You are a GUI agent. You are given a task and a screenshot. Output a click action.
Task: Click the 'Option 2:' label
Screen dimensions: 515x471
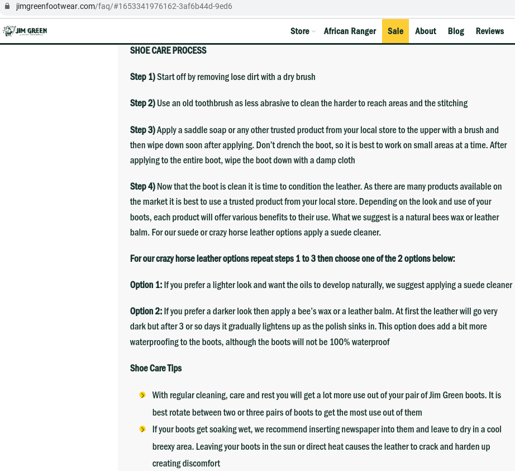pyautogui.click(x=146, y=311)
